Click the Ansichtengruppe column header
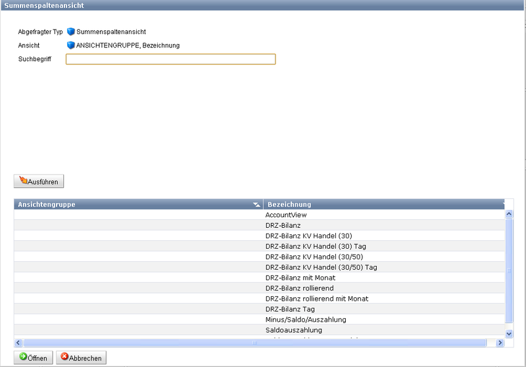 (x=131, y=204)
